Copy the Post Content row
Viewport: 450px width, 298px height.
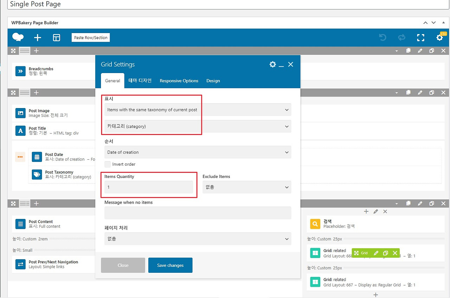(408, 204)
